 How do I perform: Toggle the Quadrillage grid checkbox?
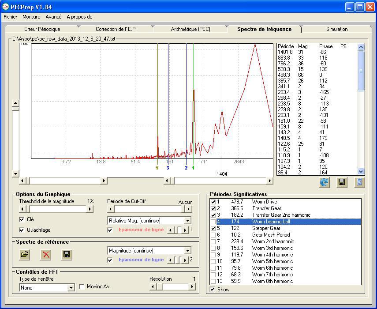point(22,230)
